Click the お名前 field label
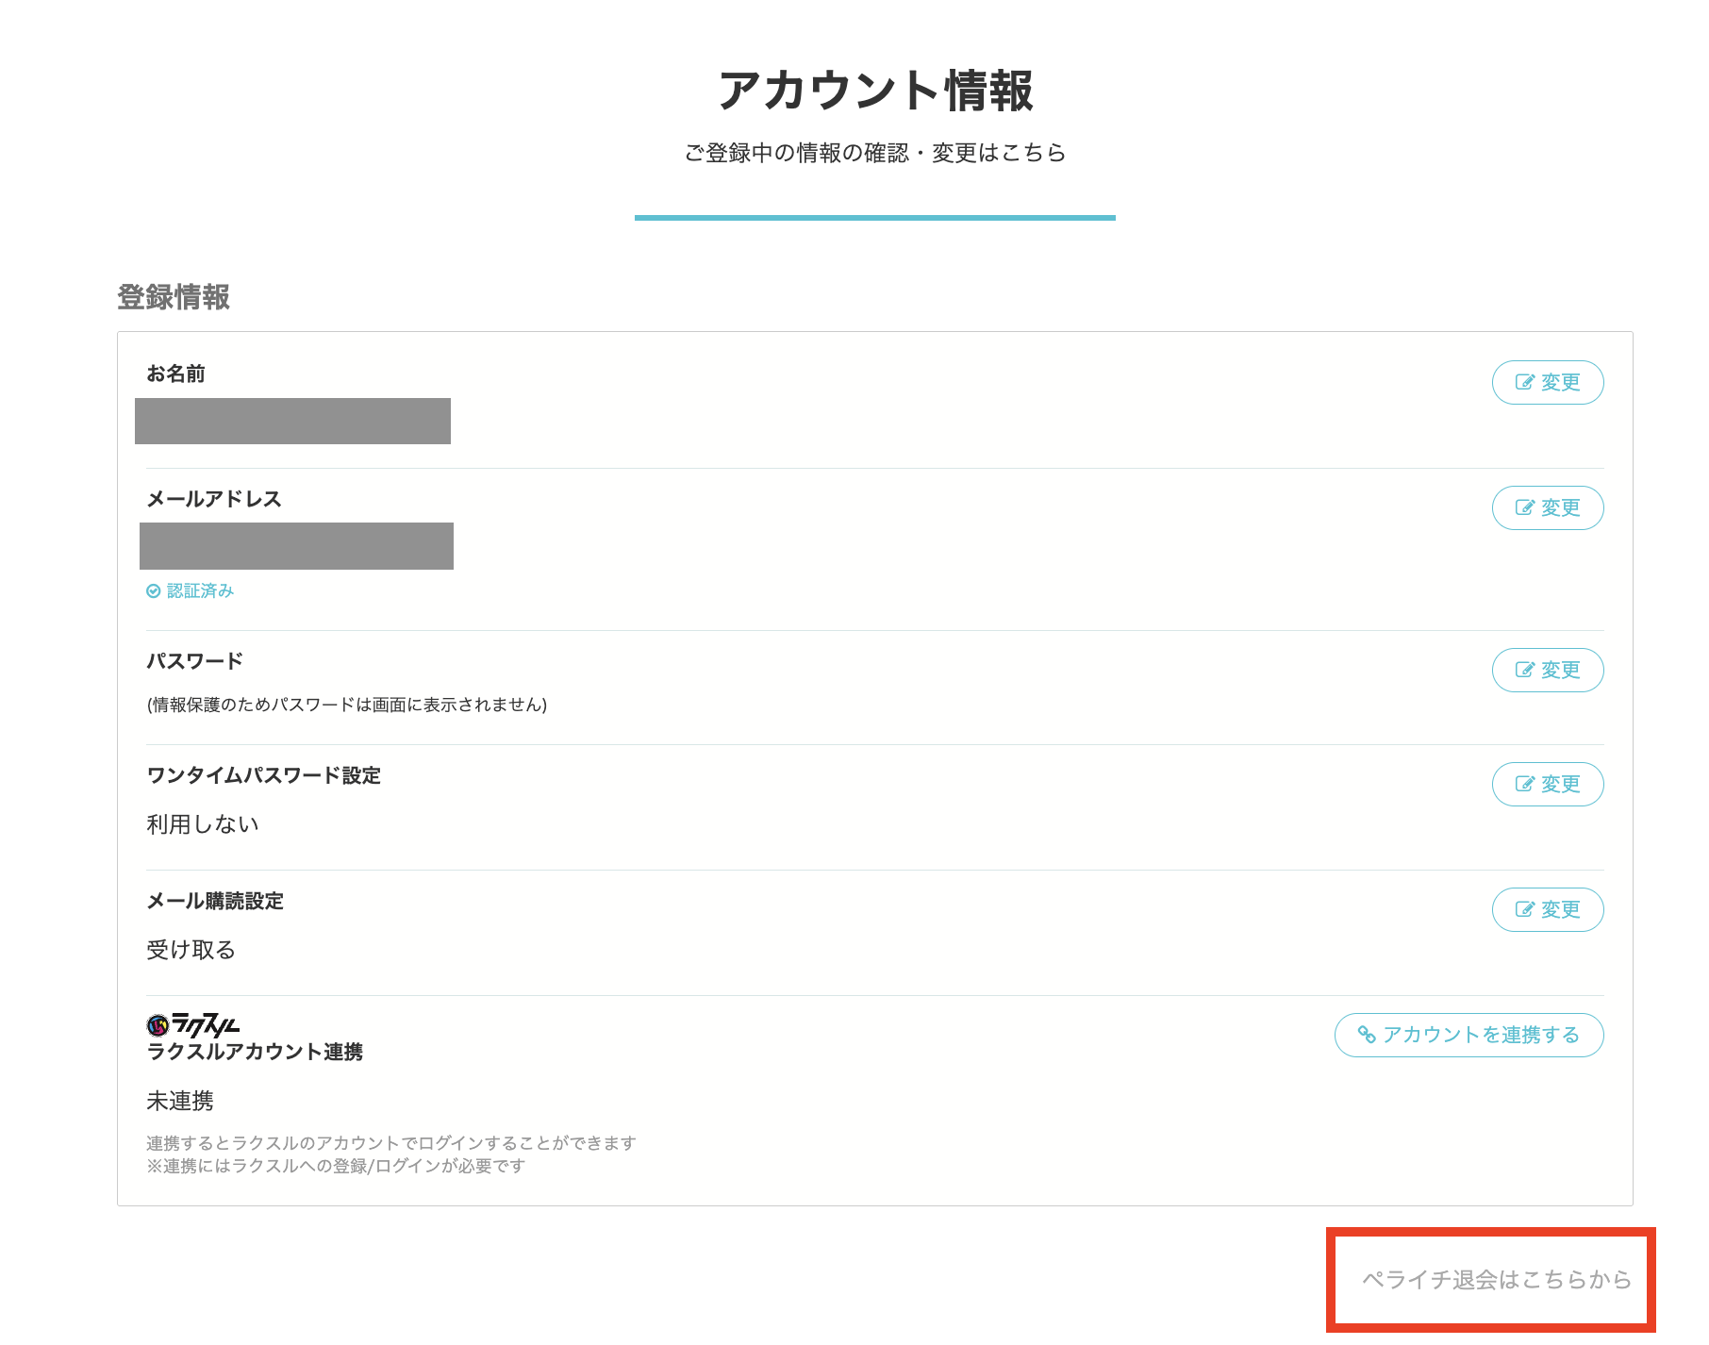 pyautogui.click(x=175, y=374)
